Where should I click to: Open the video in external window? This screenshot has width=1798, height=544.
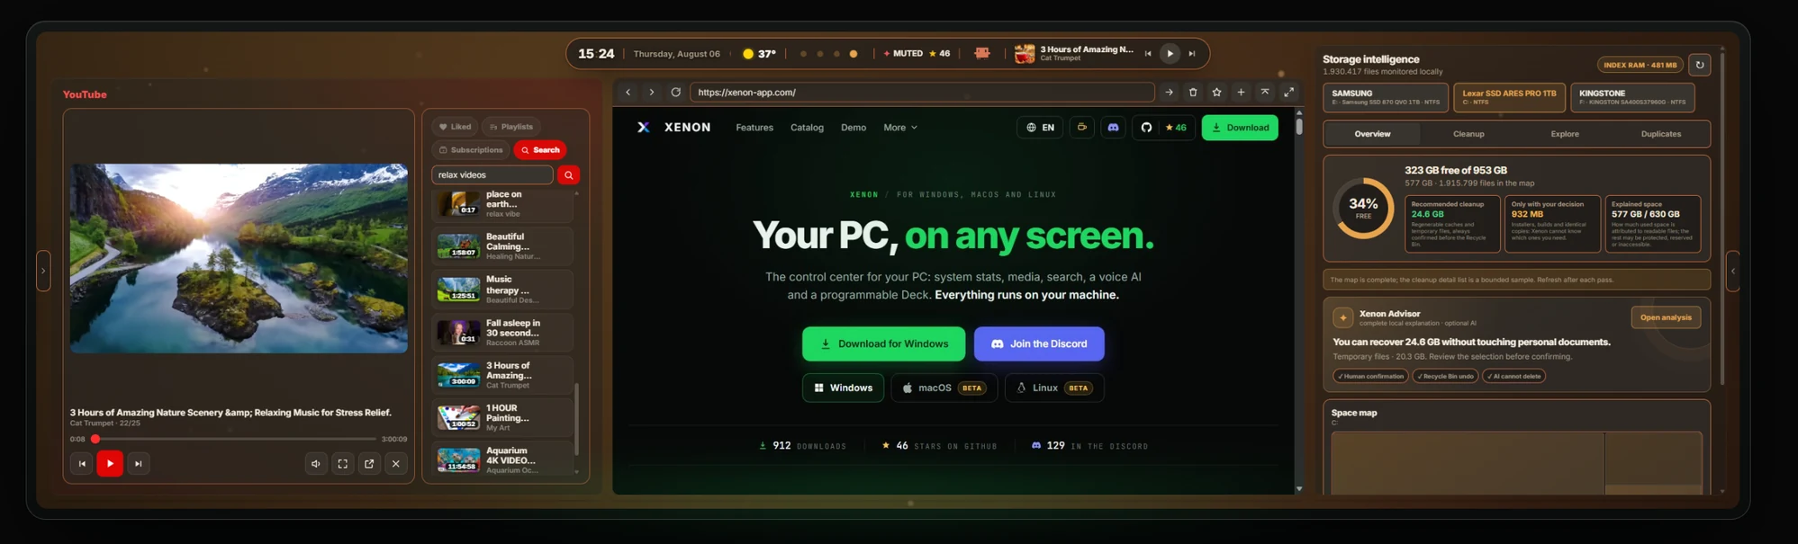[369, 464]
